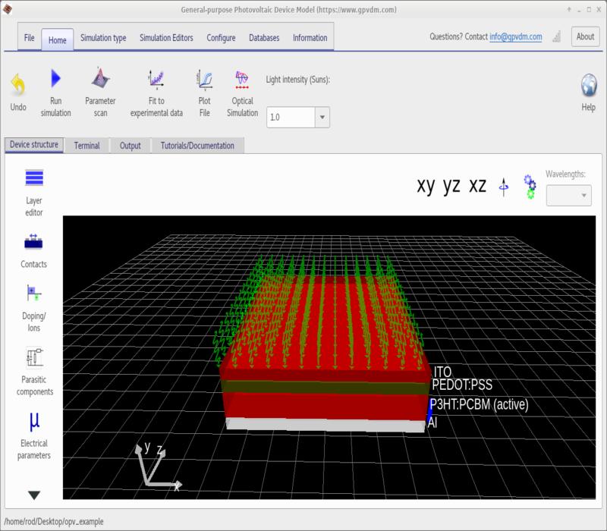
Task: Open the Configure ribbon tab
Action: click(221, 38)
